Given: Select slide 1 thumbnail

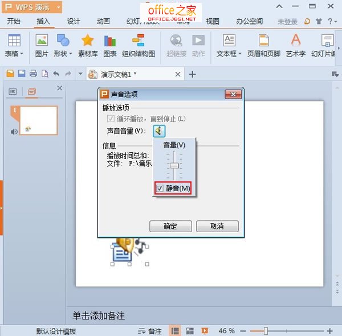Looking at the screenshot, I should click(x=39, y=120).
